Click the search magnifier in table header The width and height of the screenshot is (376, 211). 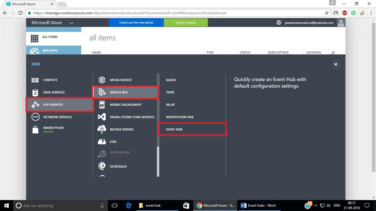coord(333,52)
